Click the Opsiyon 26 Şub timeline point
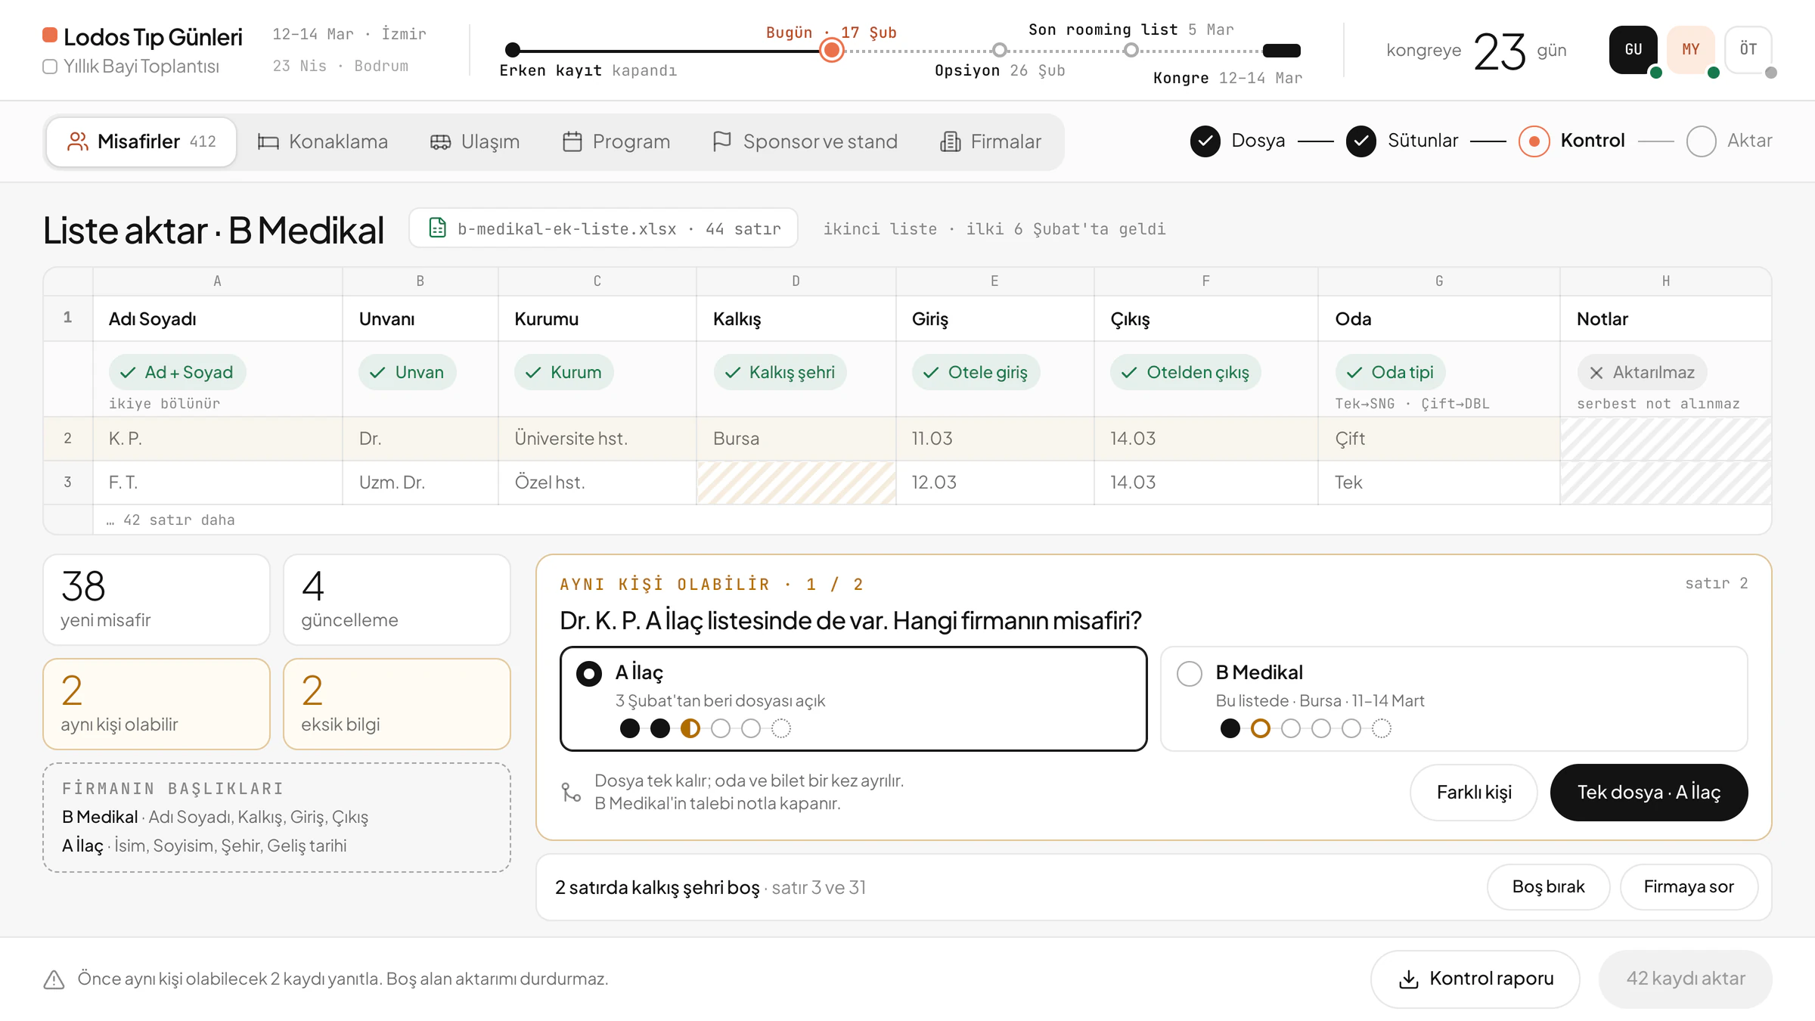 coord(1000,51)
